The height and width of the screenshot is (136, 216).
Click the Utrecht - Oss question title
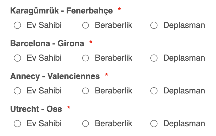[x=36, y=109]
